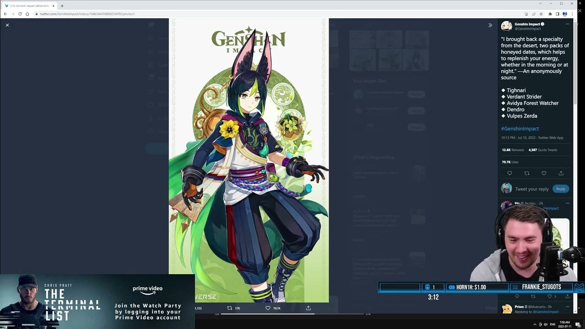Image resolution: width=585 pixels, height=329 pixels.
Task: Open the #GenshinImpact hashtag link
Action: coord(520,129)
